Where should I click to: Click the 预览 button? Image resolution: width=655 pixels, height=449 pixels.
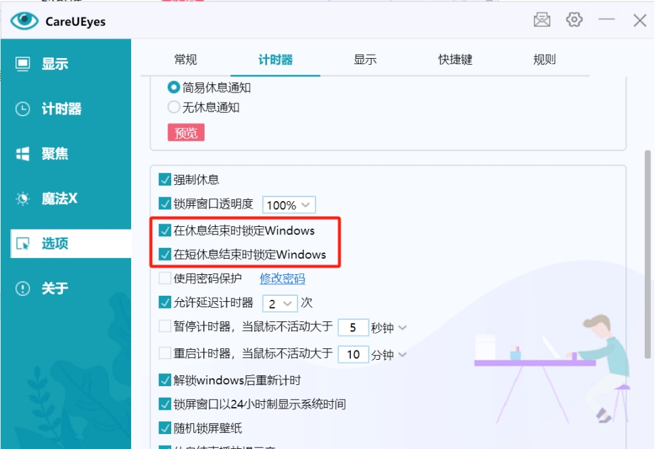pos(186,132)
